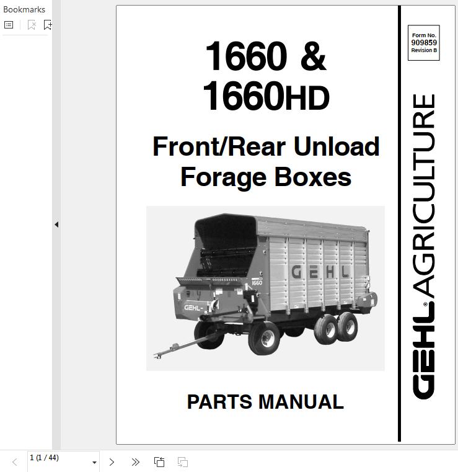This screenshot has height=472, width=458.
Task: Click the go to next view icon
Action: [183, 461]
